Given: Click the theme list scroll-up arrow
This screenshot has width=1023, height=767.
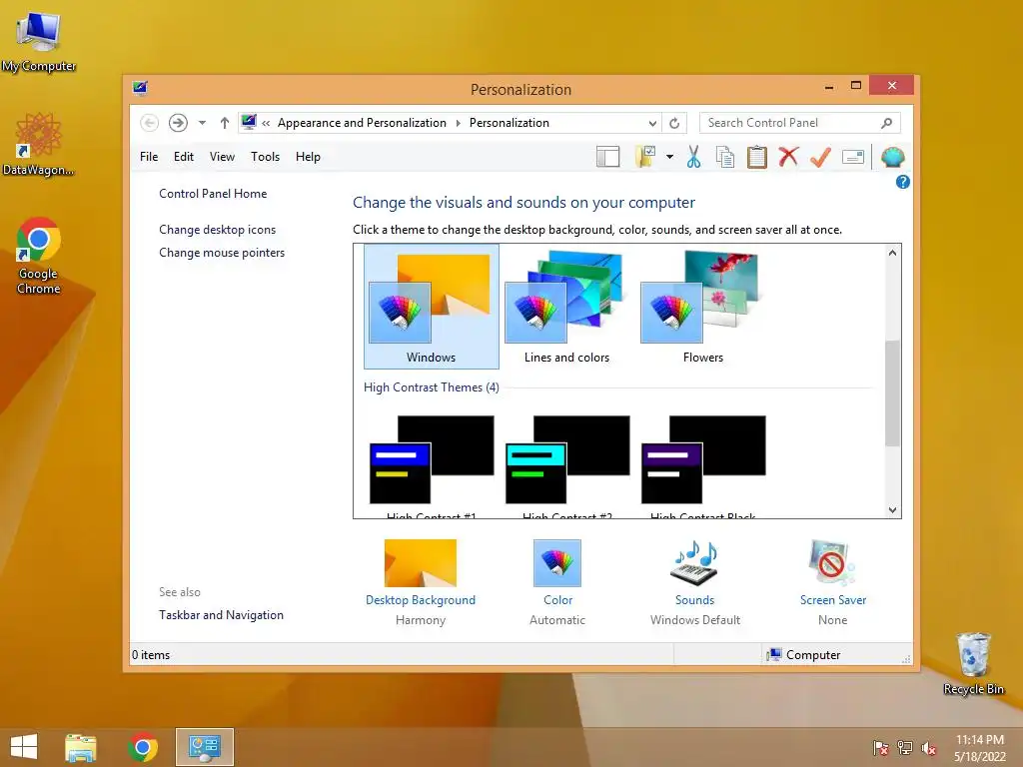Looking at the screenshot, I should point(892,253).
